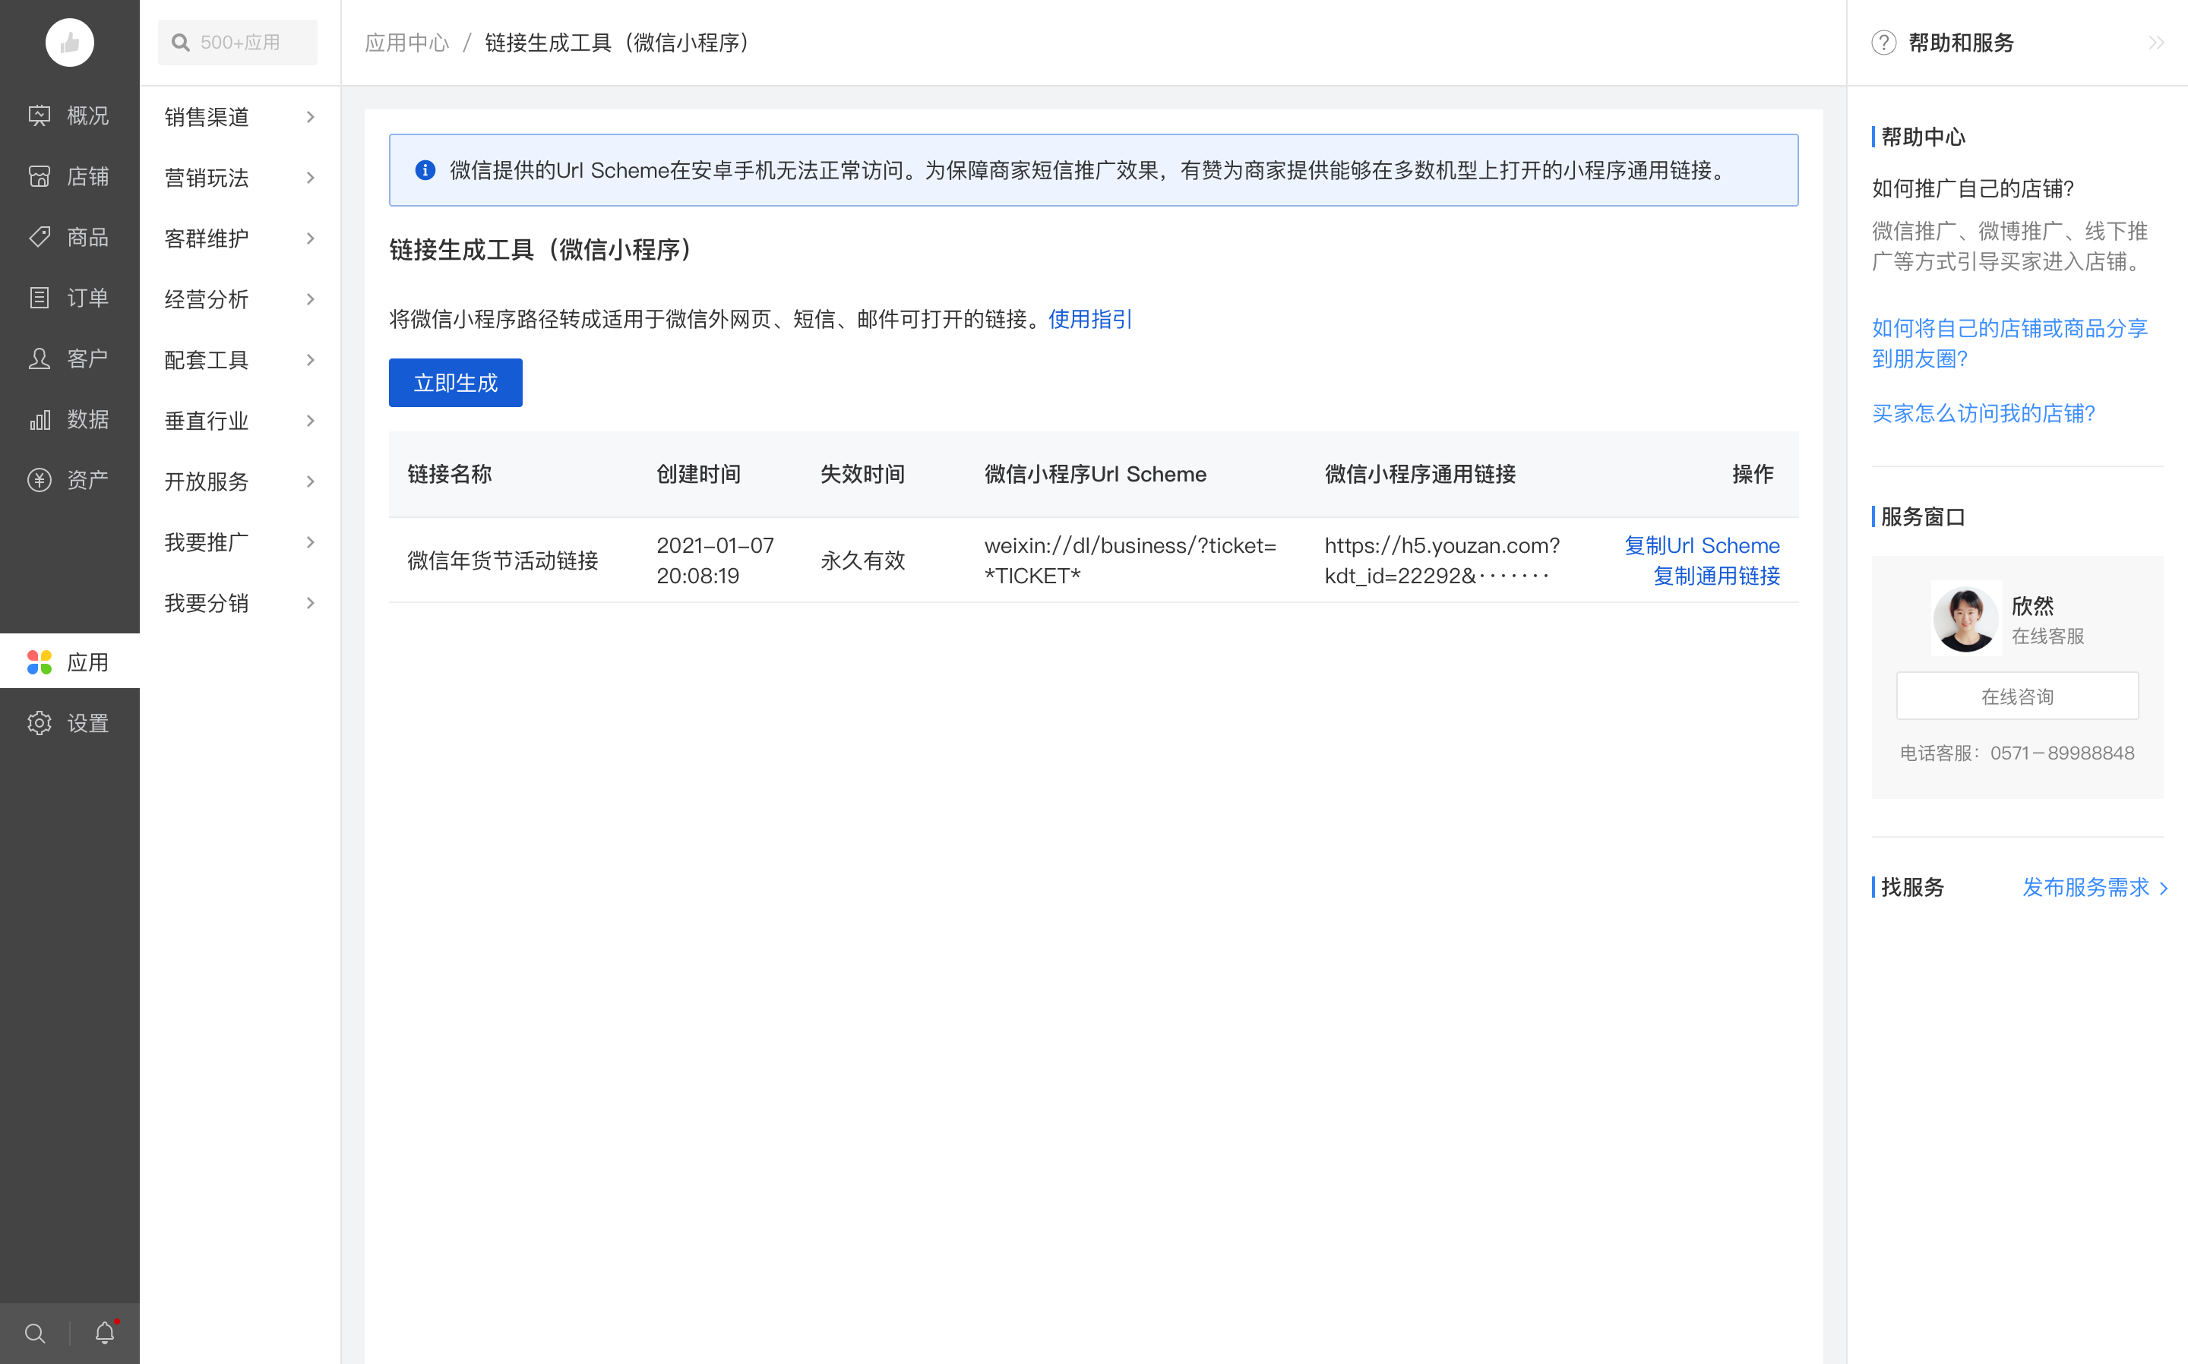Open the 店铺 shop icon
The width and height of the screenshot is (2188, 1364).
(39, 176)
